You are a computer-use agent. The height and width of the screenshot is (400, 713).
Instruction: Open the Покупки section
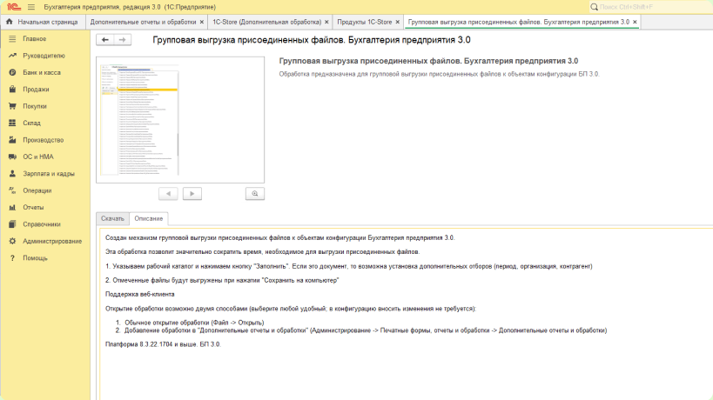click(35, 106)
